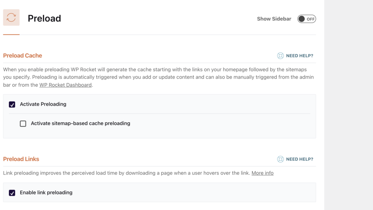Click the Activate sitemap-based cache preloading label

coord(81,123)
